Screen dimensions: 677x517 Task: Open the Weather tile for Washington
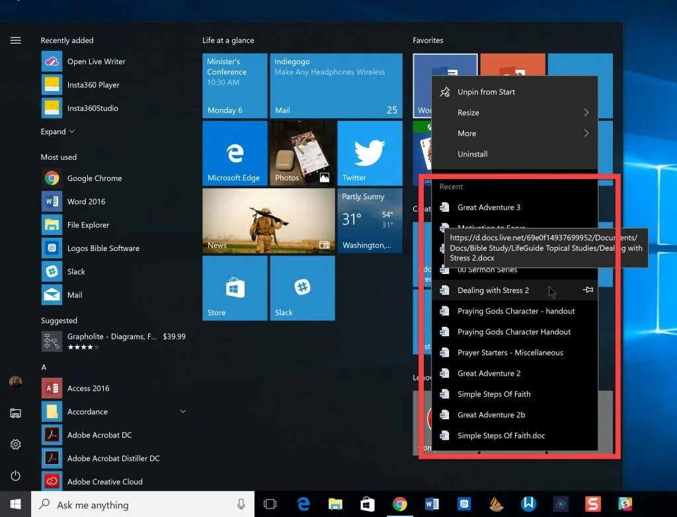[x=370, y=221]
